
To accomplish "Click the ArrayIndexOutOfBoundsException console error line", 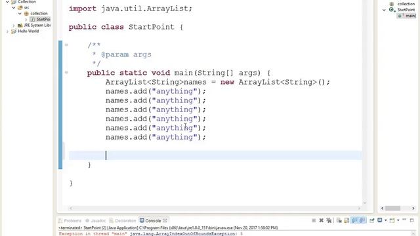I will pyautogui.click(x=151, y=234).
